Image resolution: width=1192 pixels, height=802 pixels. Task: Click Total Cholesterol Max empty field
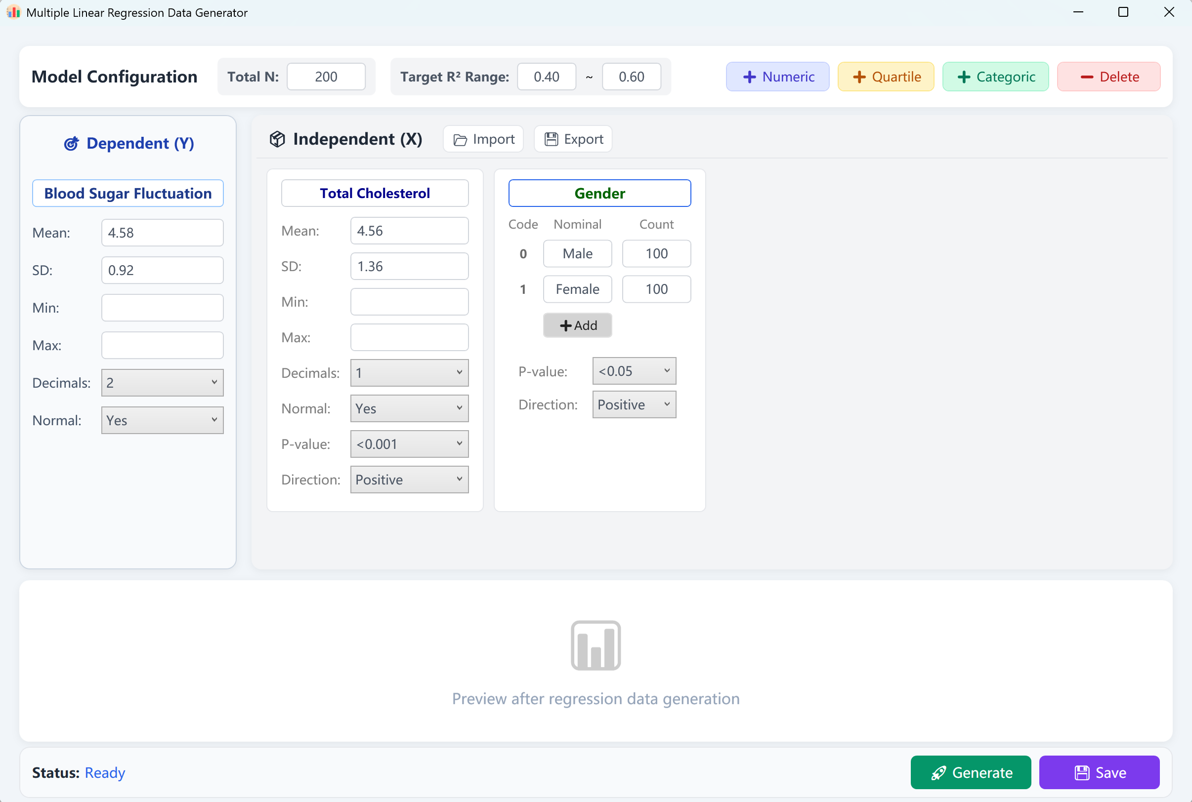click(x=409, y=337)
